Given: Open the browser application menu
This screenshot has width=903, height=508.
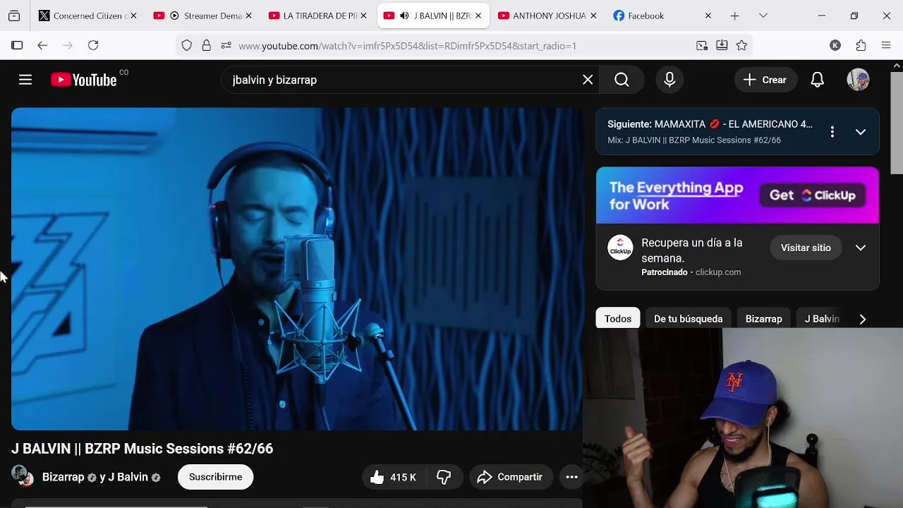Looking at the screenshot, I should click(x=886, y=45).
